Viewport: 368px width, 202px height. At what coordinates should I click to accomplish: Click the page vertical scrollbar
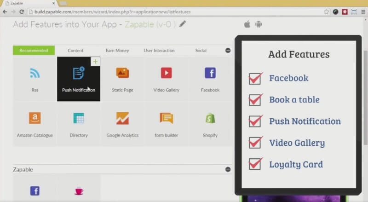366,98
